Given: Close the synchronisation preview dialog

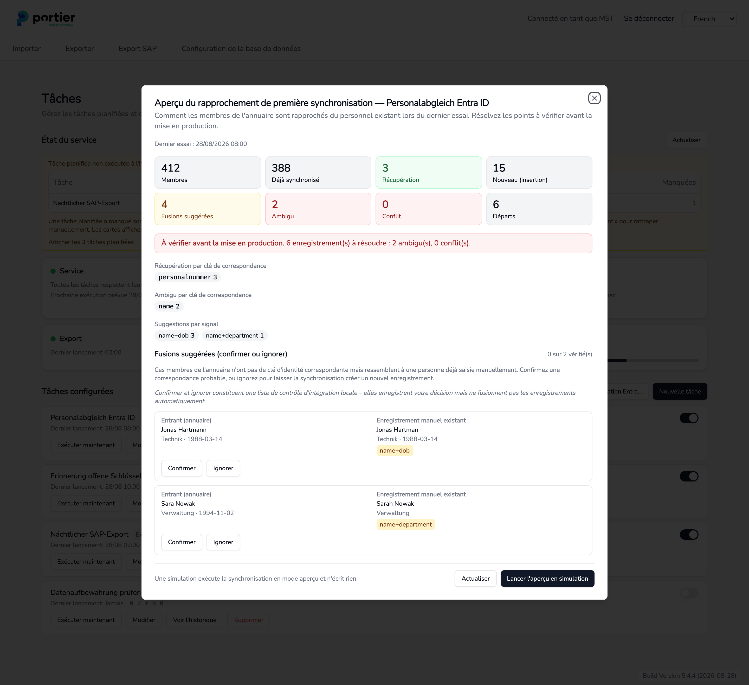Looking at the screenshot, I should (x=594, y=98).
